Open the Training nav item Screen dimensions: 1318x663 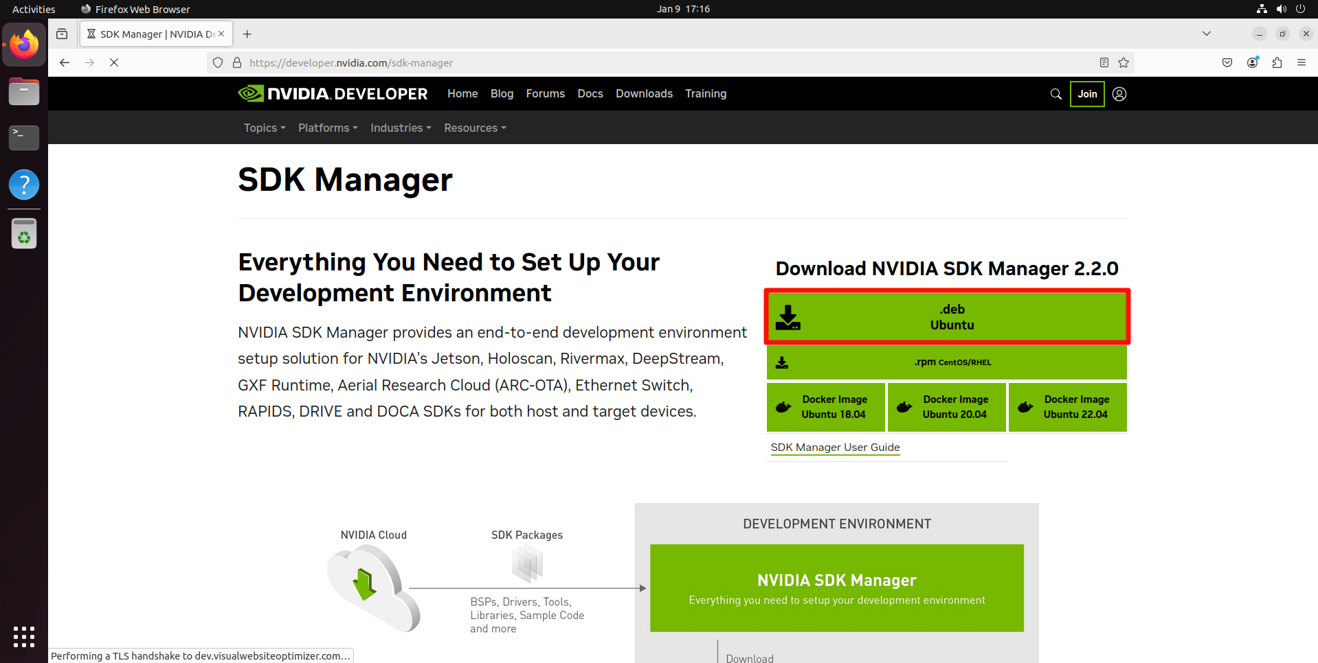click(x=706, y=93)
